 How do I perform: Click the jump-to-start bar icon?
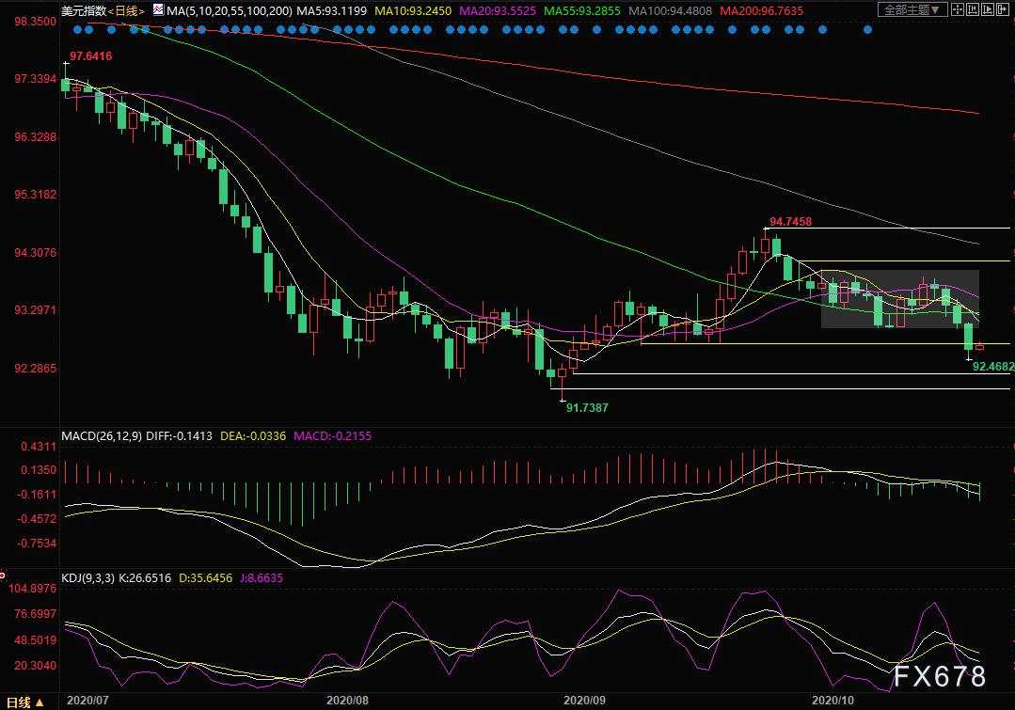click(x=973, y=9)
